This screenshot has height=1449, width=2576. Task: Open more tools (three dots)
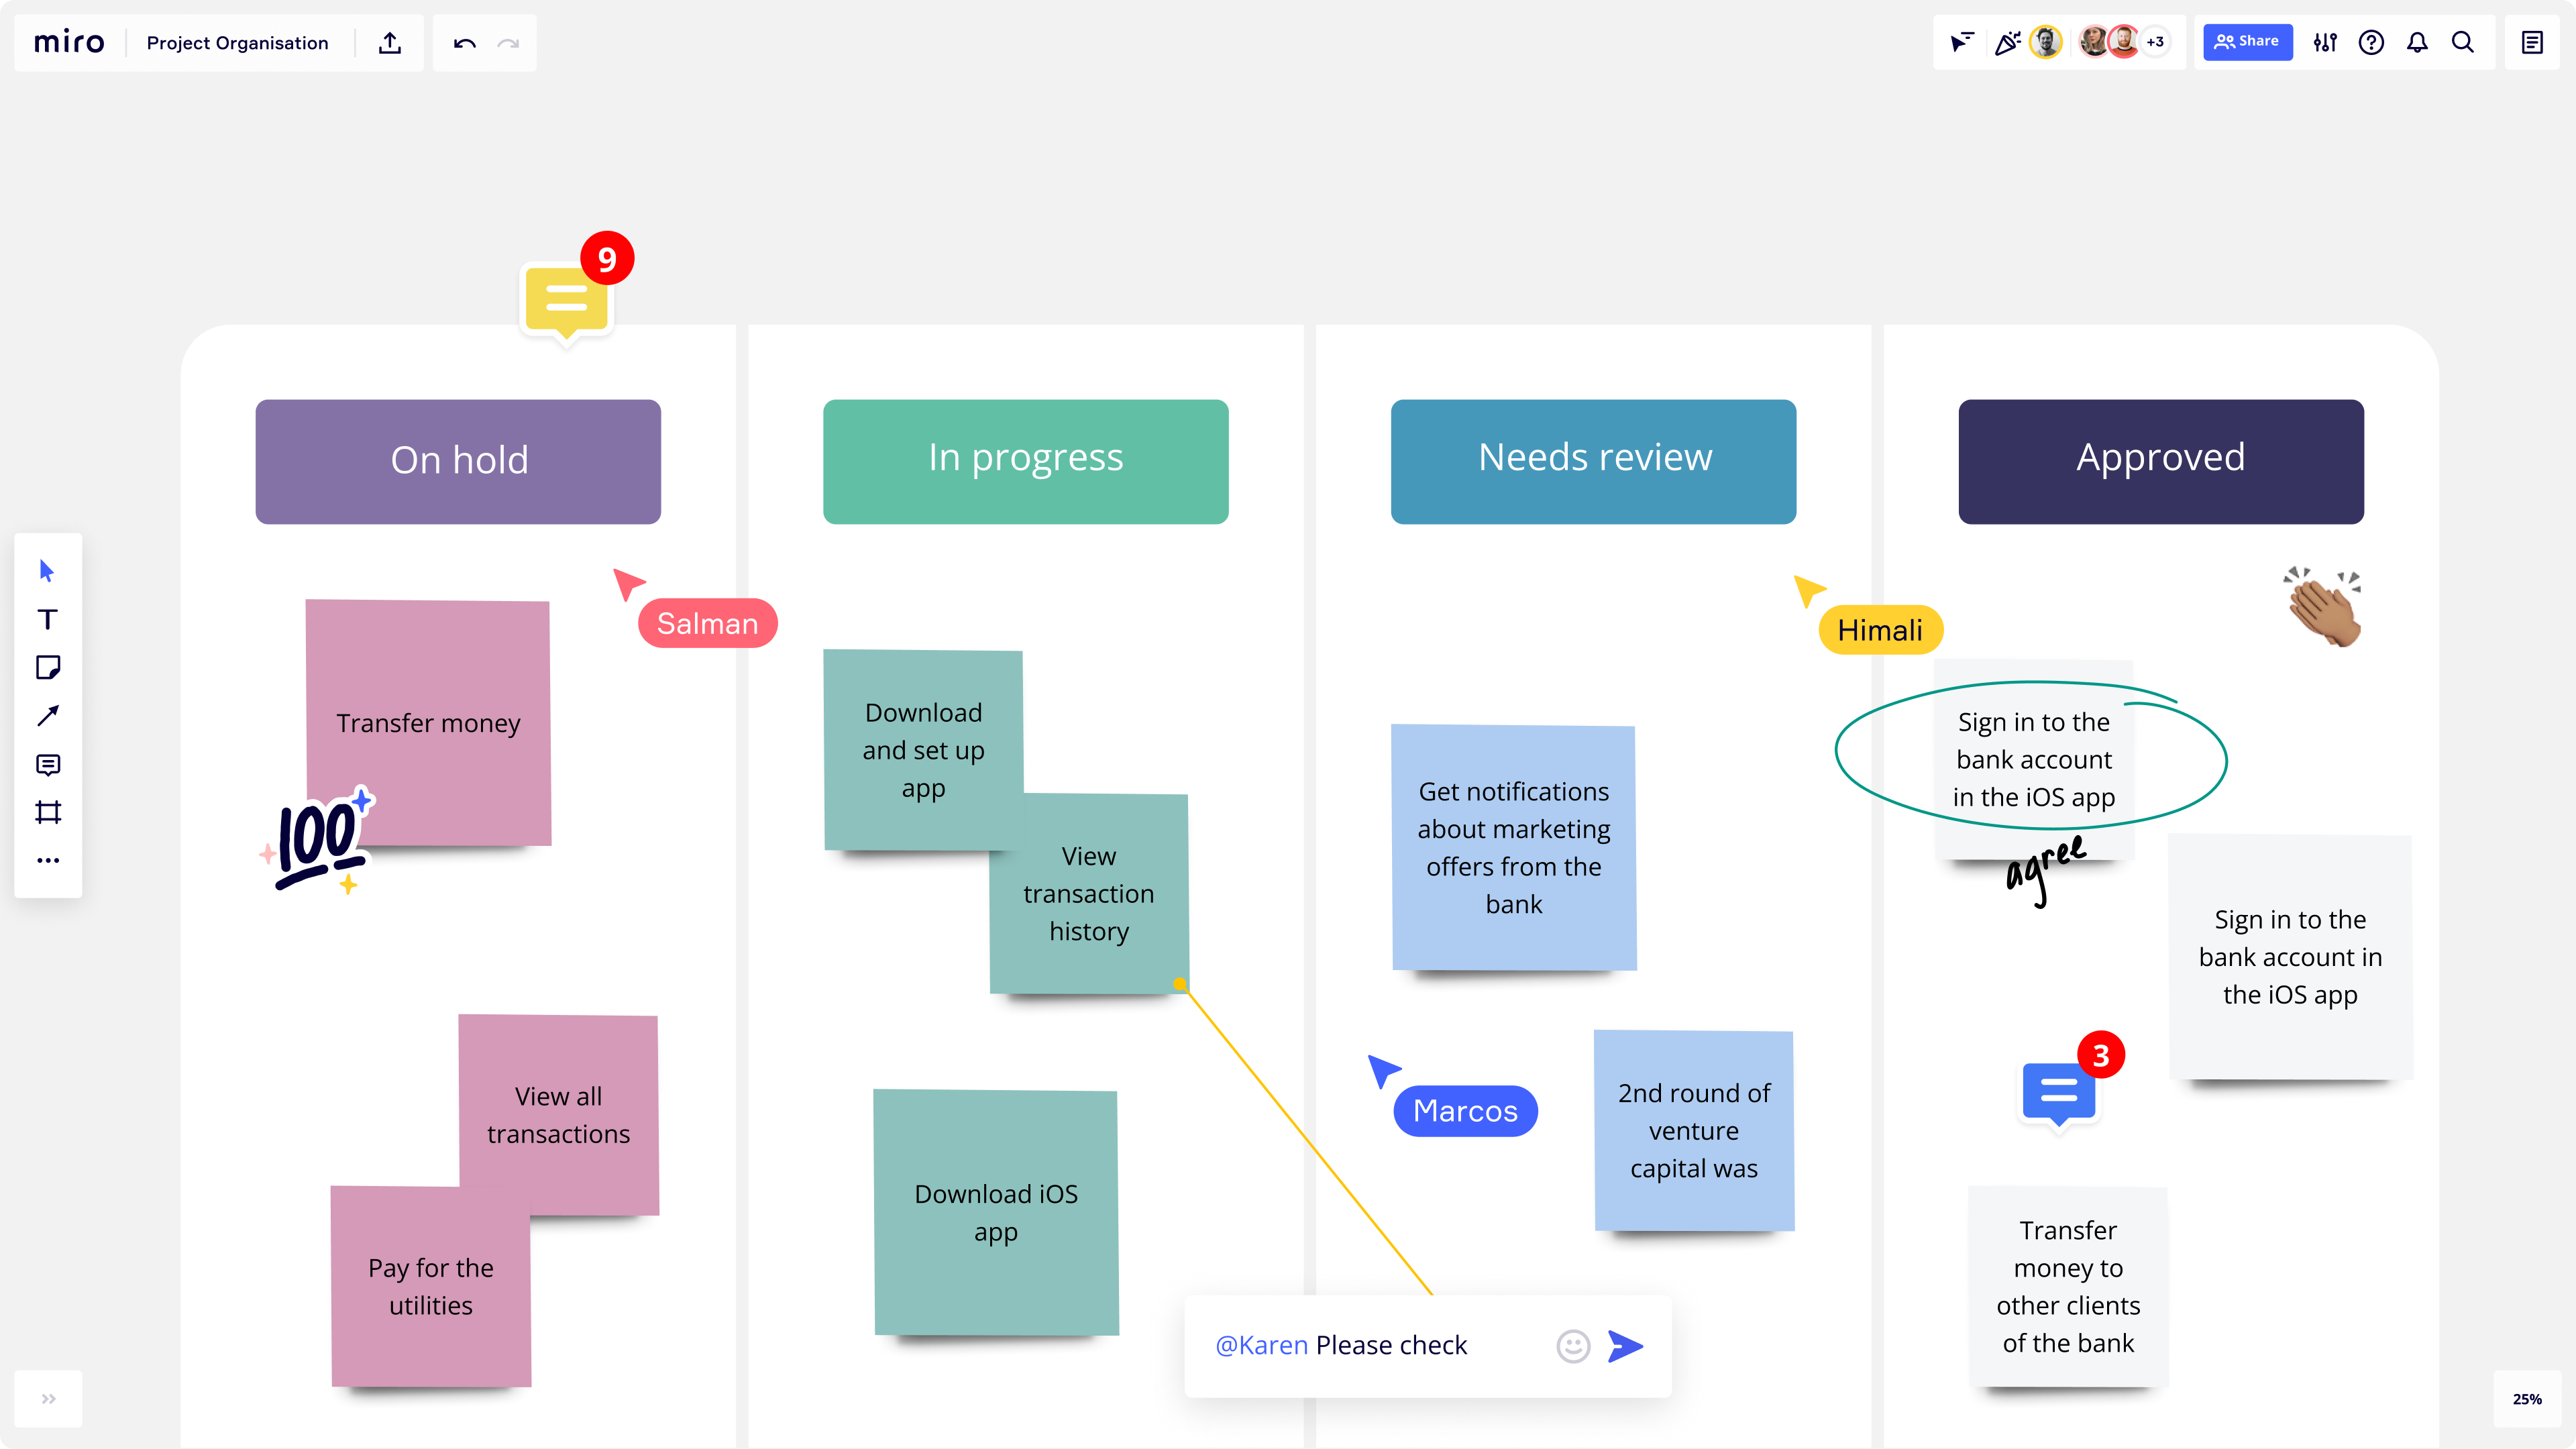pyautogui.click(x=47, y=860)
